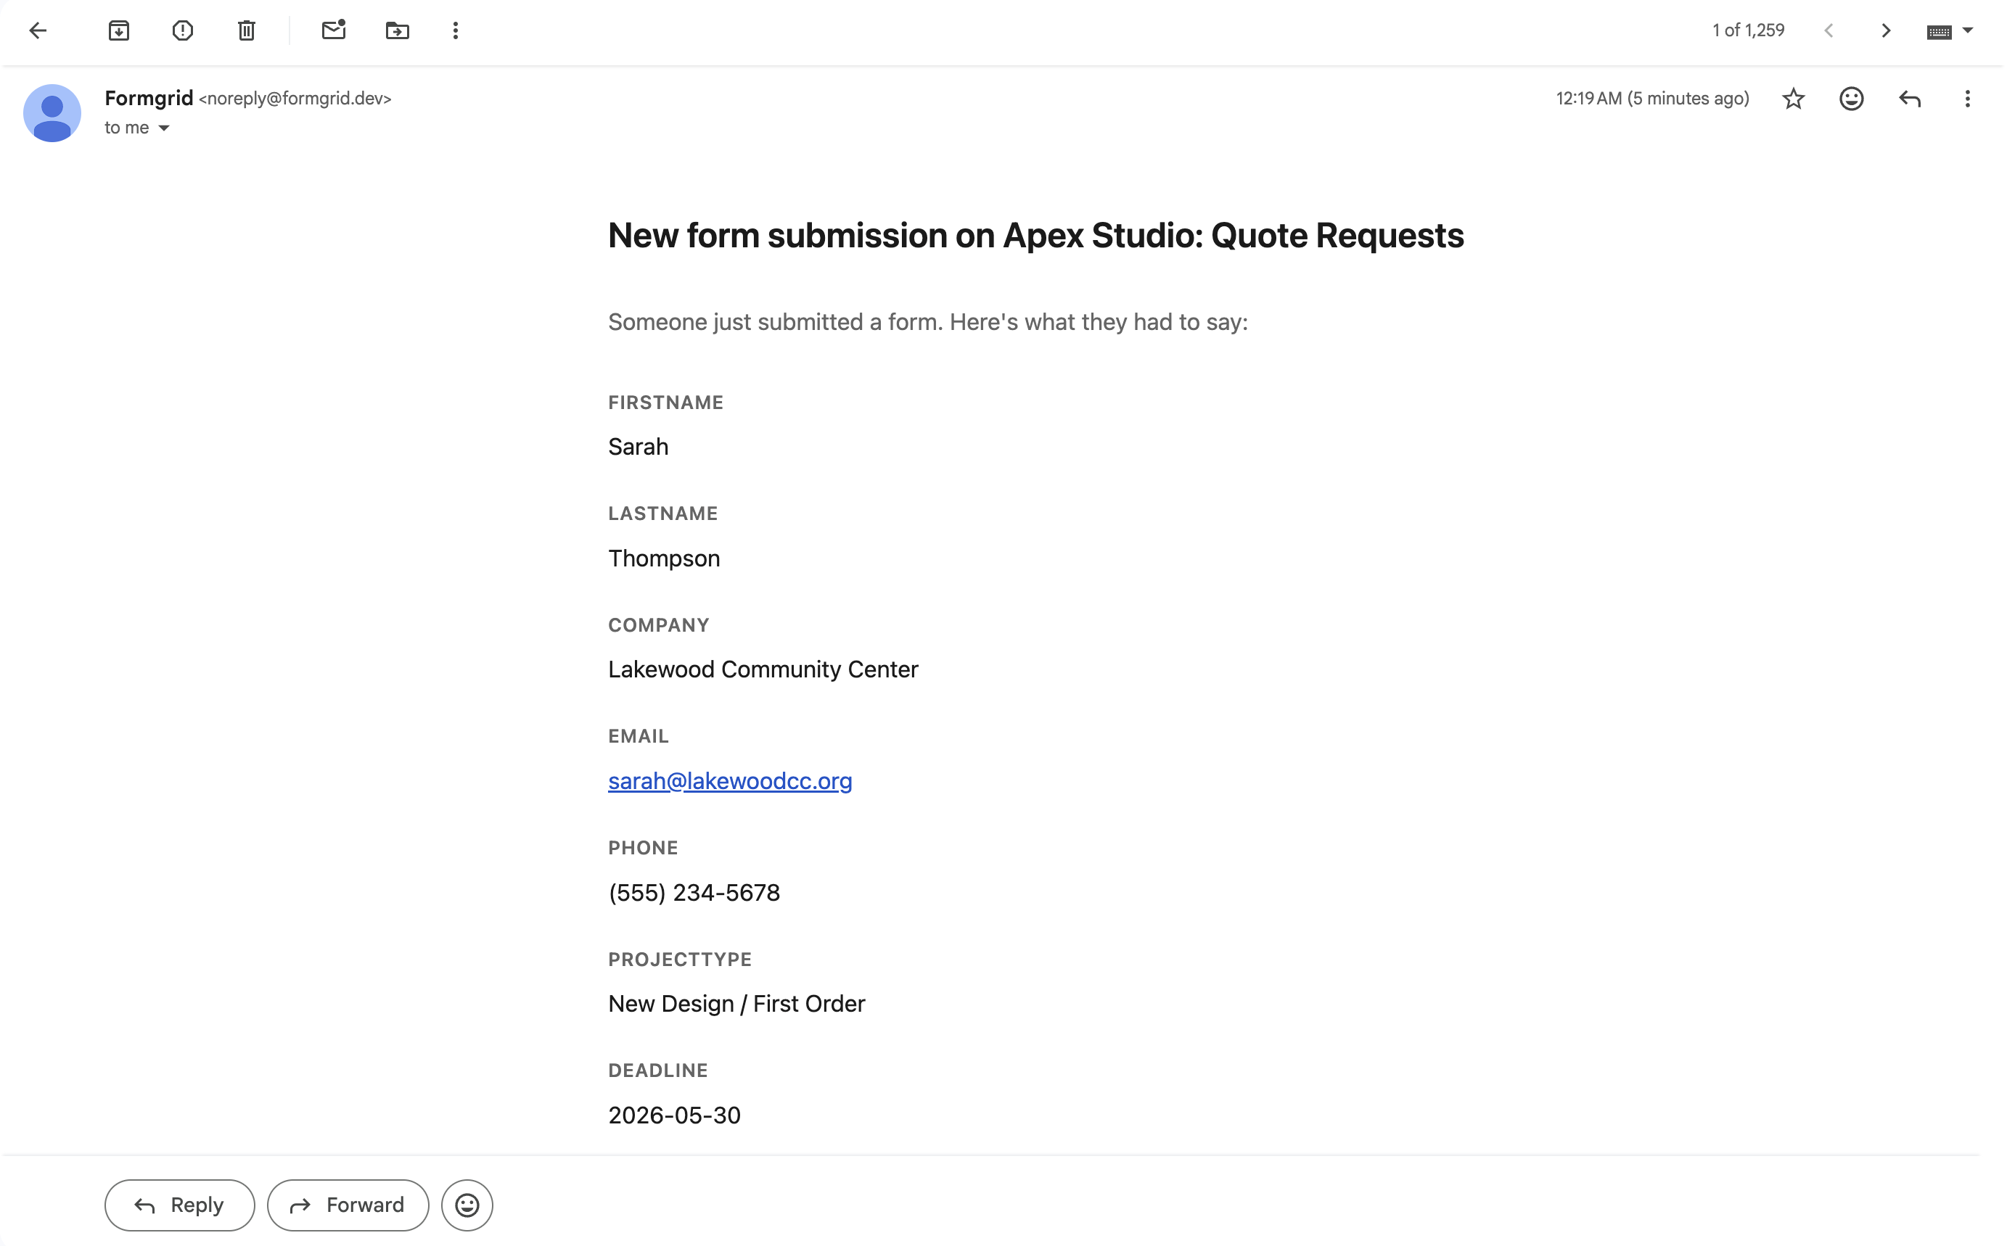Archive this email
This screenshot has height=1246, width=2007.
click(119, 30)
